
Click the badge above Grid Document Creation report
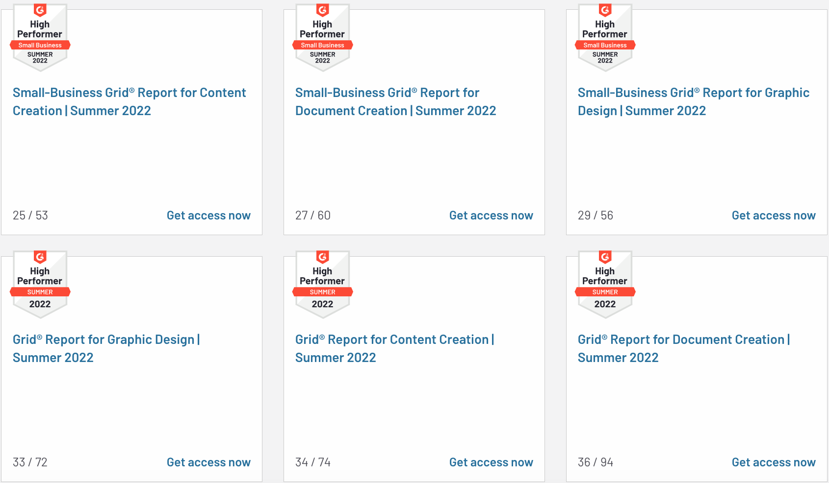click(605, 285)
